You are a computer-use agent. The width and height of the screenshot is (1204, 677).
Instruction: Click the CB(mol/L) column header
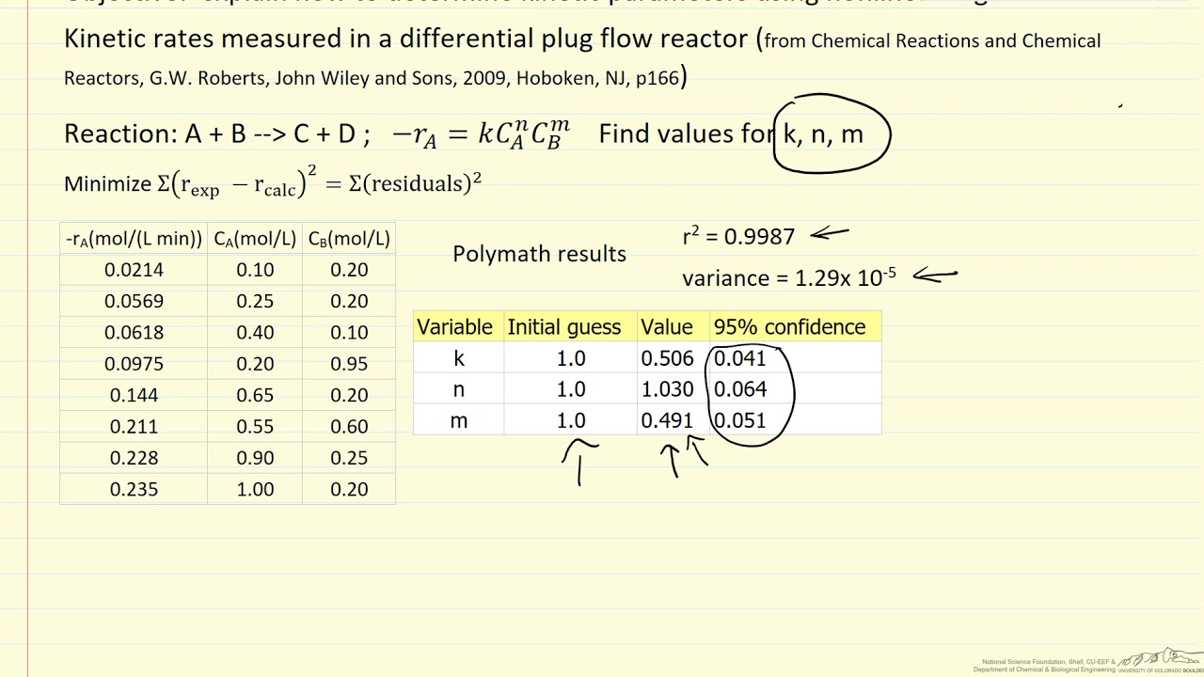(x=349, y=239)
